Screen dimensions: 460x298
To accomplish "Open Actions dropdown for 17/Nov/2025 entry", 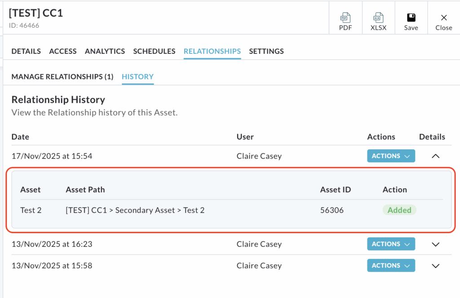I will pos(391,156).
